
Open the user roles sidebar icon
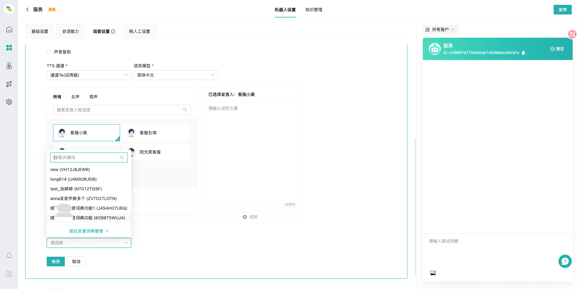(x=9, y=66)
